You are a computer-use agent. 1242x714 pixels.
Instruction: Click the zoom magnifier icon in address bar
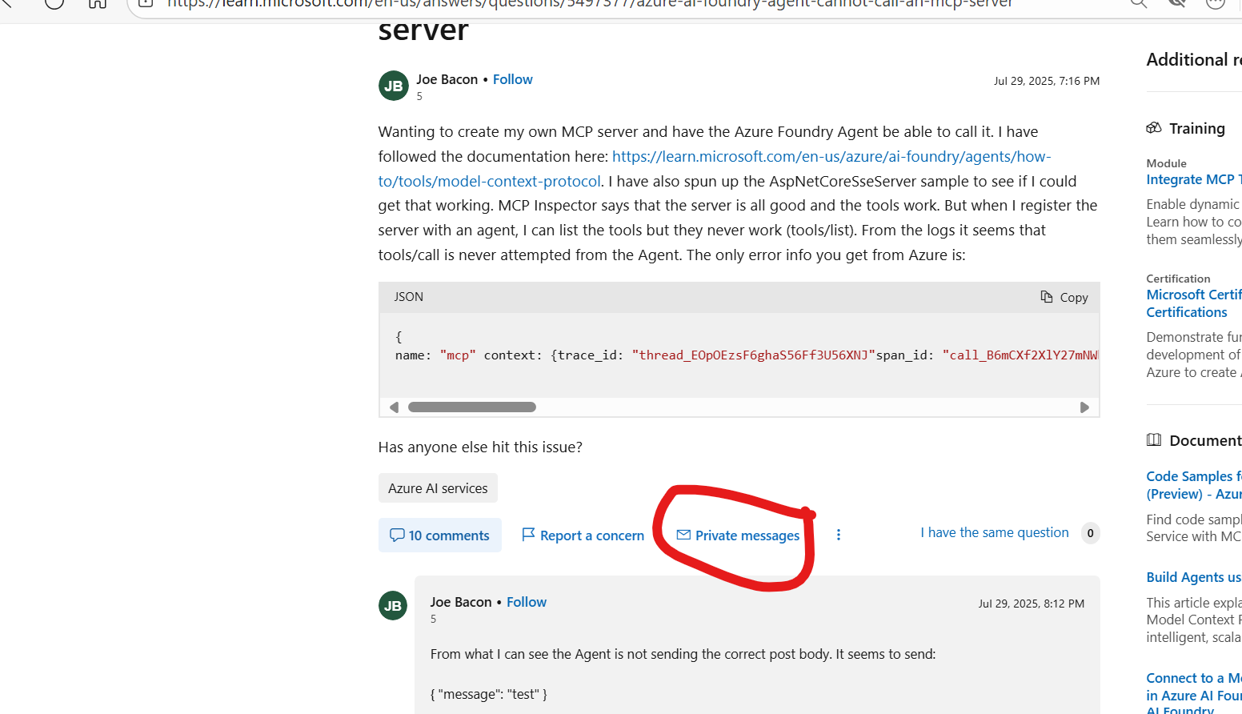(1139, 3)
